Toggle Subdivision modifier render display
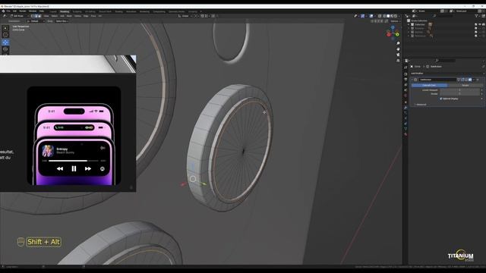486x273 pixels. click(470, 80)
